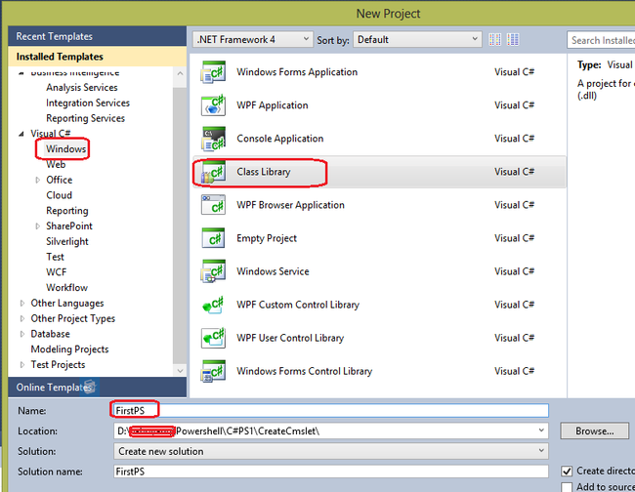Select Modeling Projects in the tree

tap(69, 349)
